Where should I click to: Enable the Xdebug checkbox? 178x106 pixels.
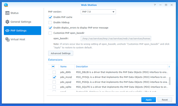50,23
